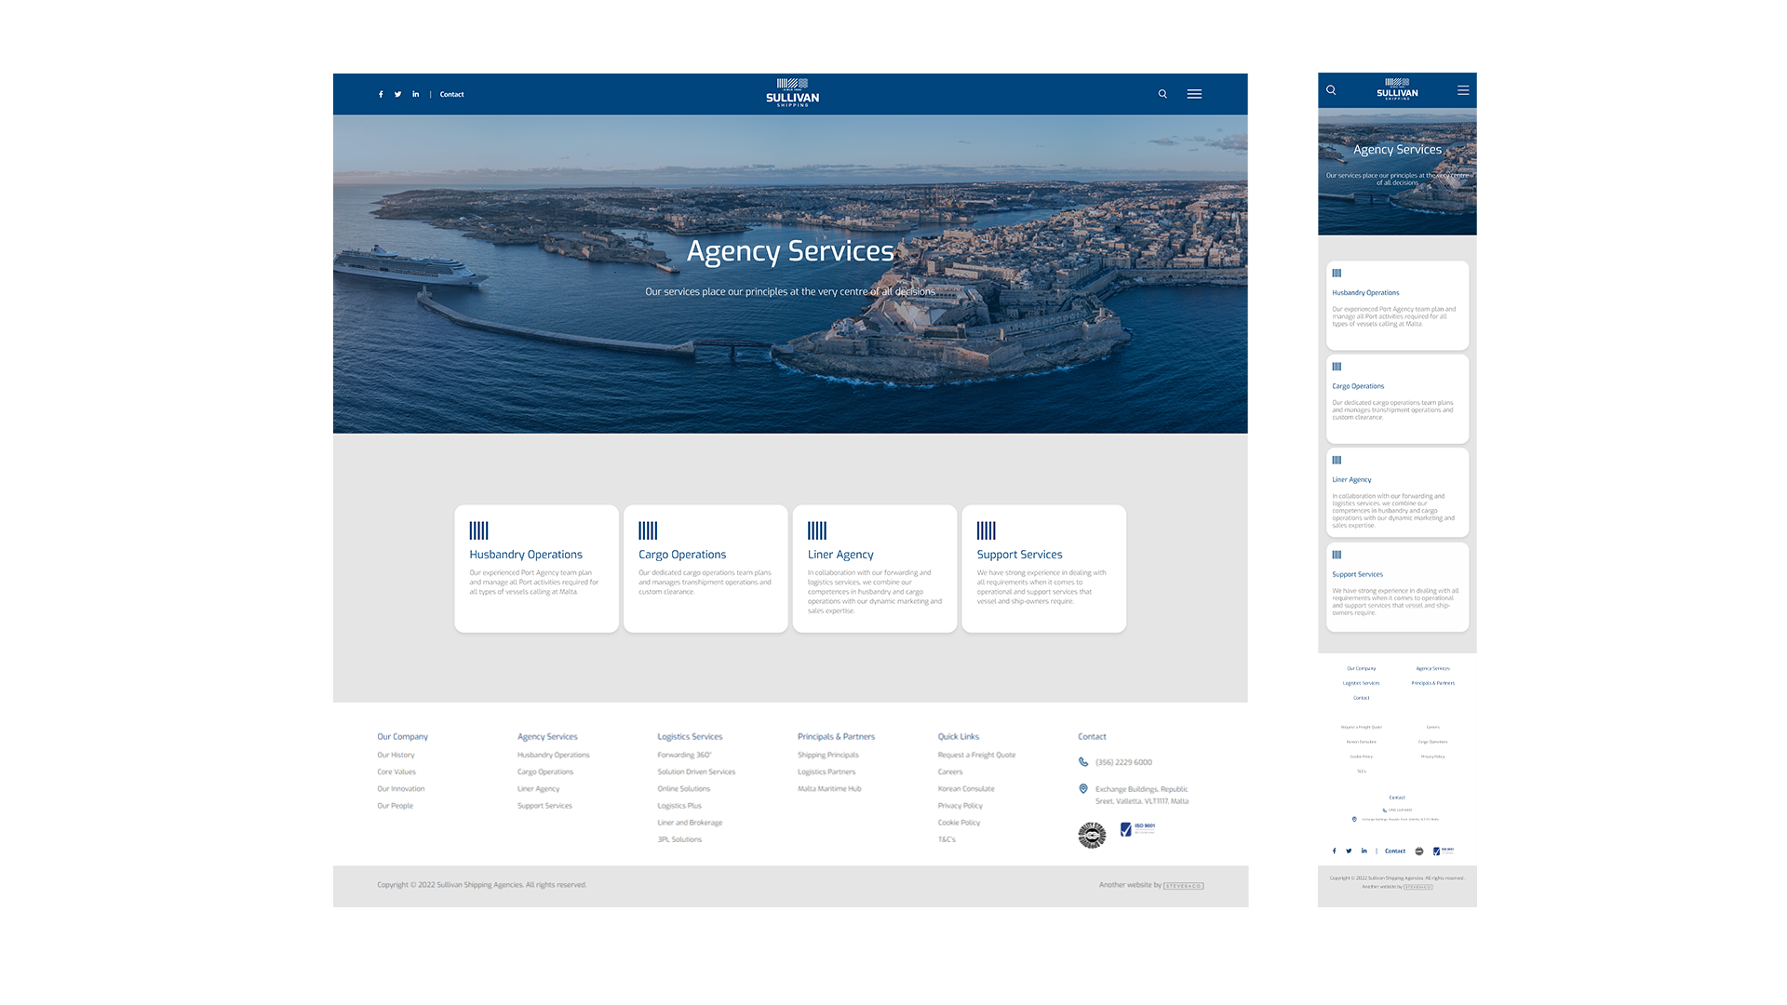The image size is (1787, 1005).
Task: Click the phone icon in footer contact
Action: (1083, 762)
